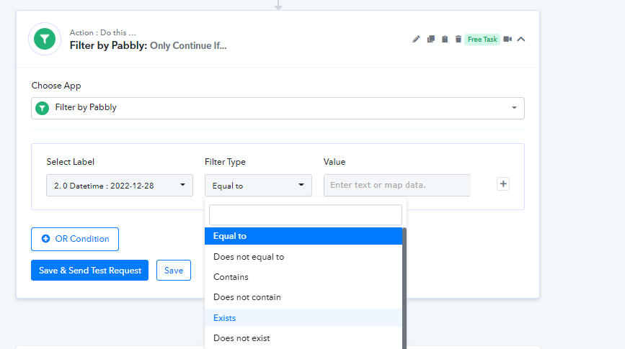Click the clipboard paste icon

(445, 39)
